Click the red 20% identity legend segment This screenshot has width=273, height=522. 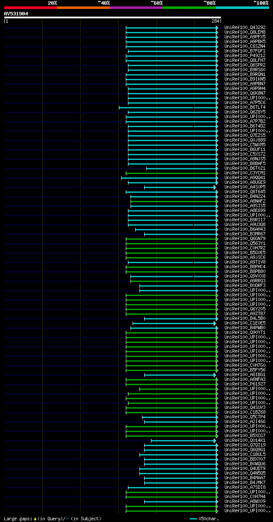coord(30,7)
